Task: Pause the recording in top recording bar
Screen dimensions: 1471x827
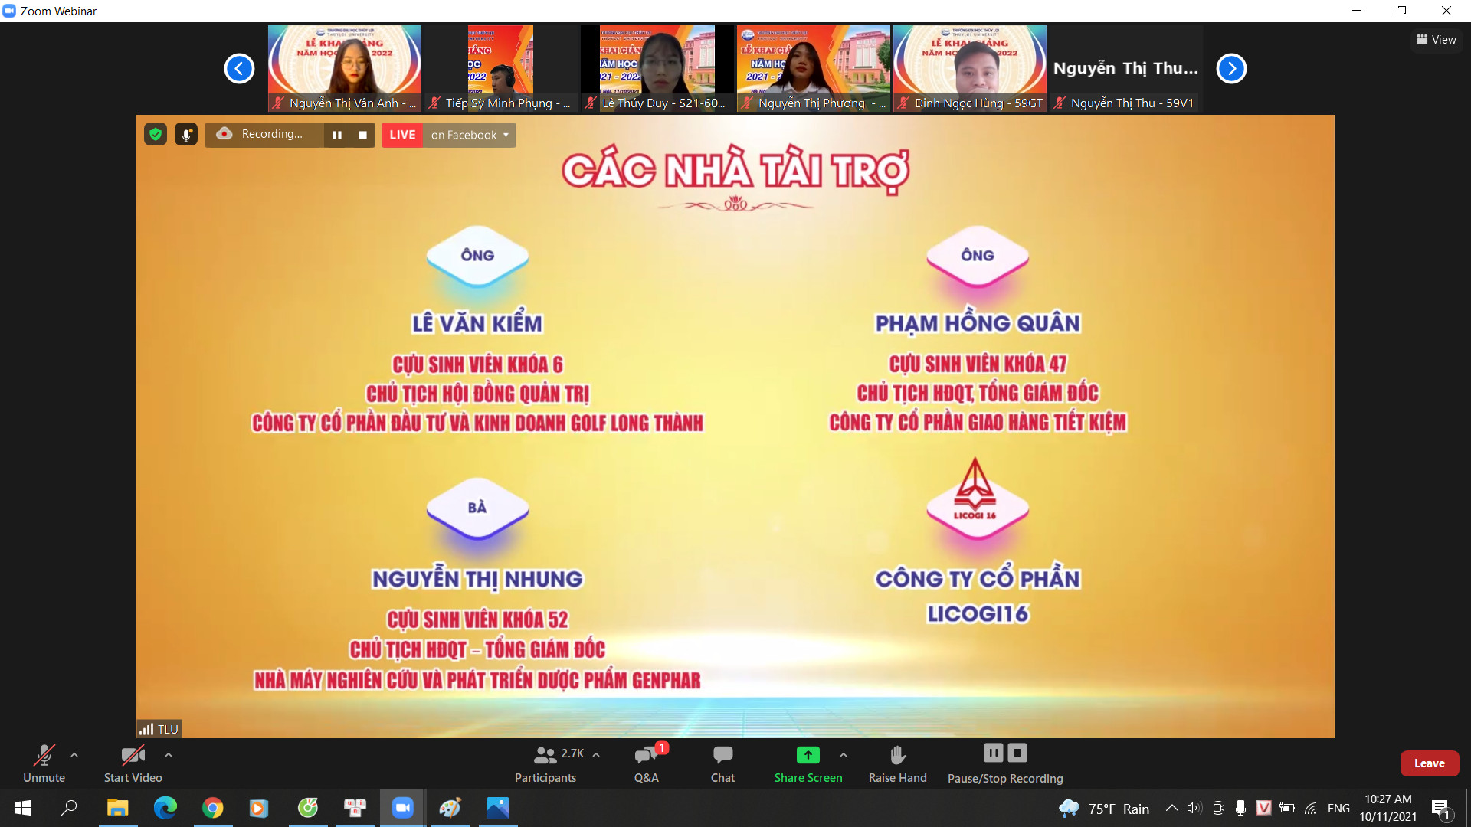Action: (x=337, y=135)
